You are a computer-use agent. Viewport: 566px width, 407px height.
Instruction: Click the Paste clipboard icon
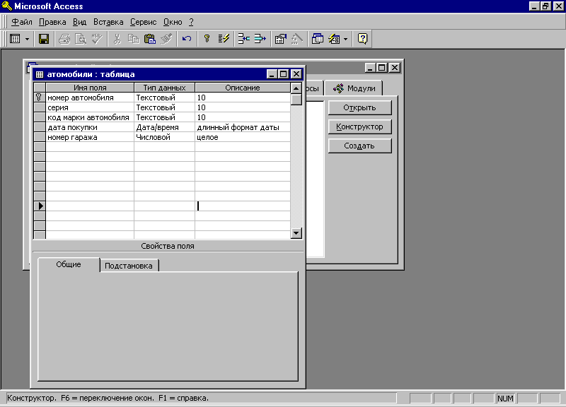149,39
